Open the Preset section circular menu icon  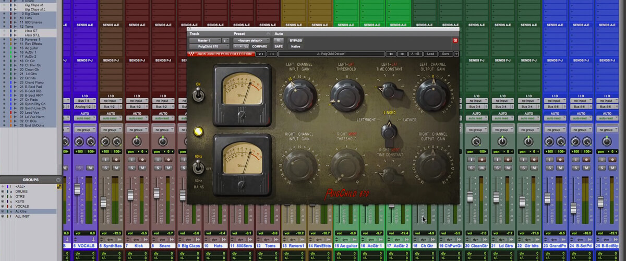268,34
